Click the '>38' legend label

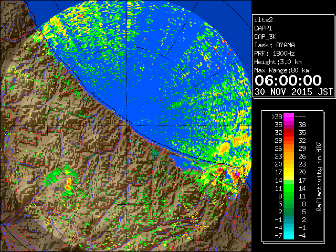tap(277, 117)
